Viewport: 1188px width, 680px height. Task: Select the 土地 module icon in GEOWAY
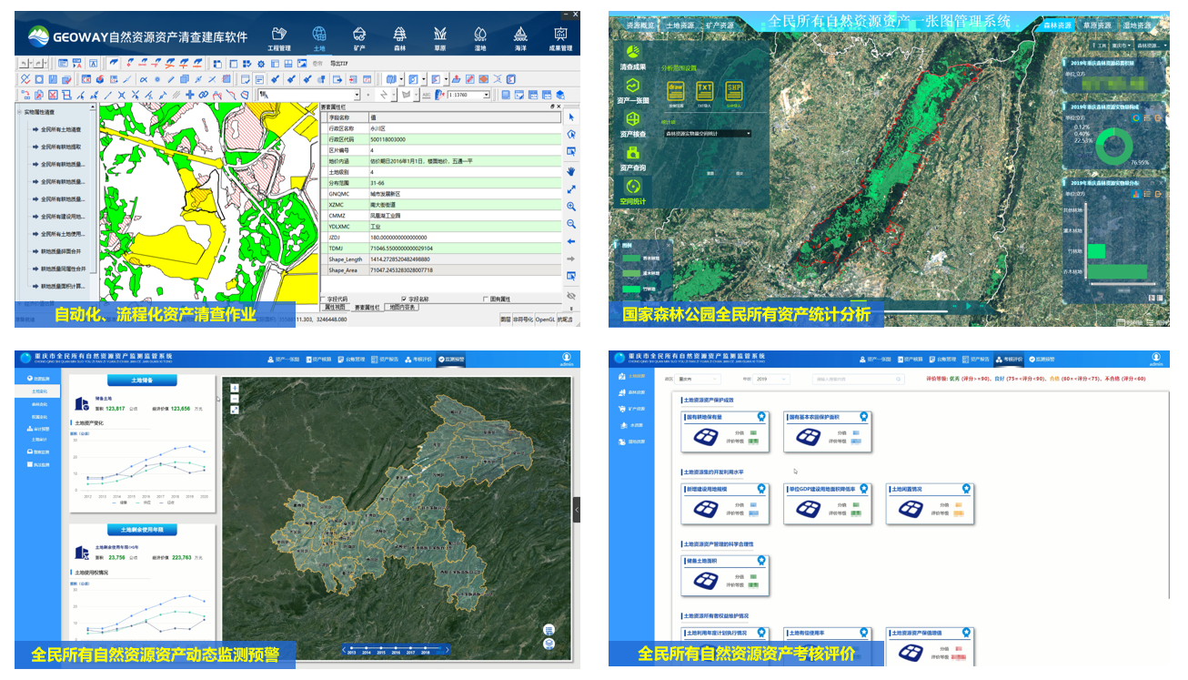(x=319, y=37)
